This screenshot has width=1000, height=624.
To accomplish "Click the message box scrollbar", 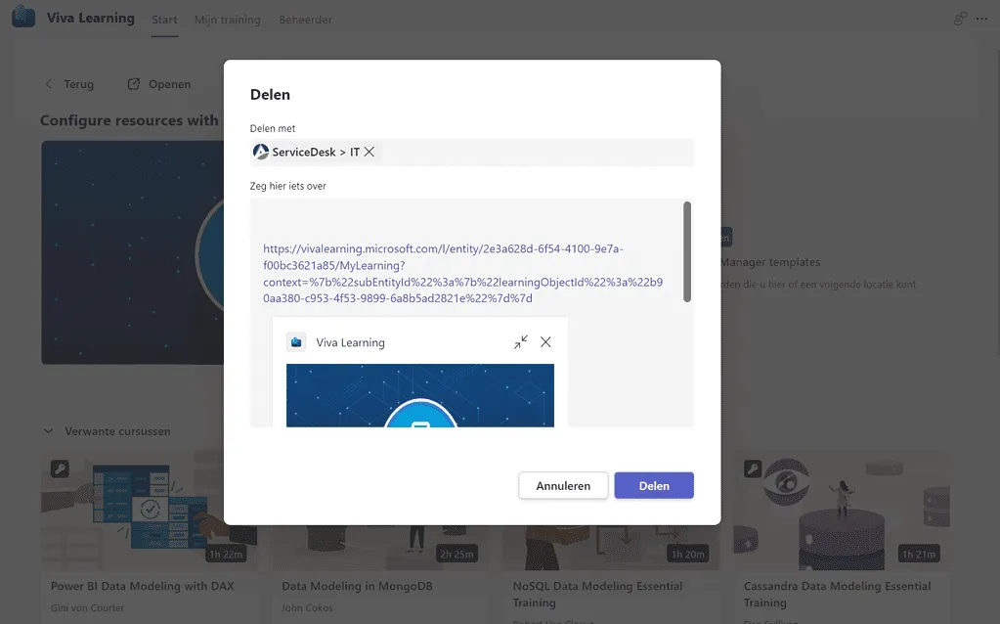I will pyautogui.click(x=687, y=251).
